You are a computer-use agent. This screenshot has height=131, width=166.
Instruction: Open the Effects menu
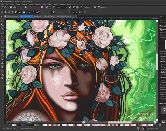(x=31, y=4)
